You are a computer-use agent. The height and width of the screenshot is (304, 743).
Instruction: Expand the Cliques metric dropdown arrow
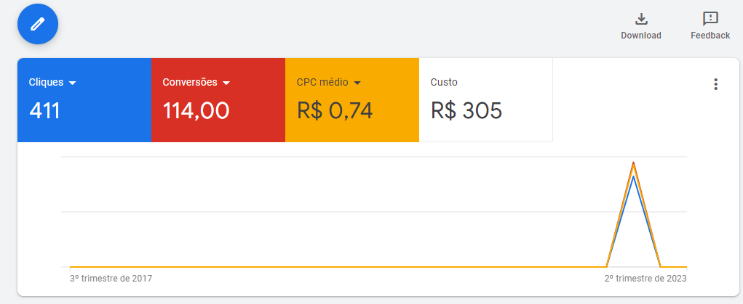coord(72,83)
